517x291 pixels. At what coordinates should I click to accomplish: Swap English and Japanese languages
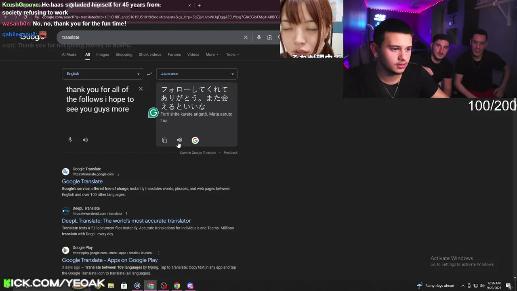point(149,74)
